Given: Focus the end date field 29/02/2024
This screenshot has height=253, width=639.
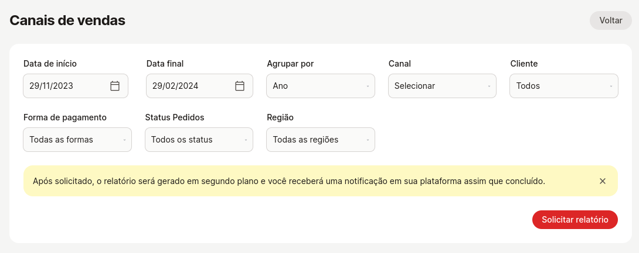Looking at the screenshot, I should [200, 86].
